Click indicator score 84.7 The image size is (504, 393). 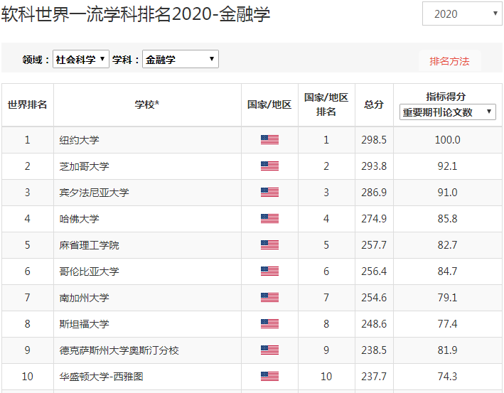447,272
